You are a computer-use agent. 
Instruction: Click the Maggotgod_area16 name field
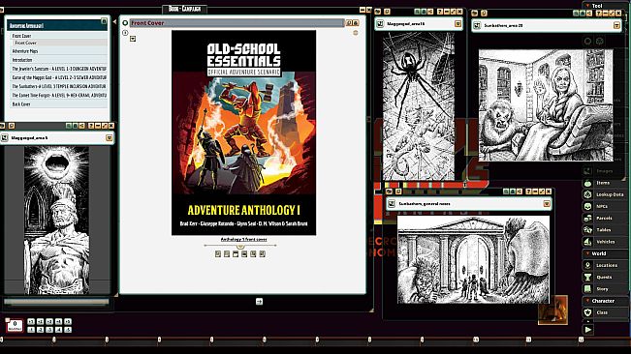(419, 24)
